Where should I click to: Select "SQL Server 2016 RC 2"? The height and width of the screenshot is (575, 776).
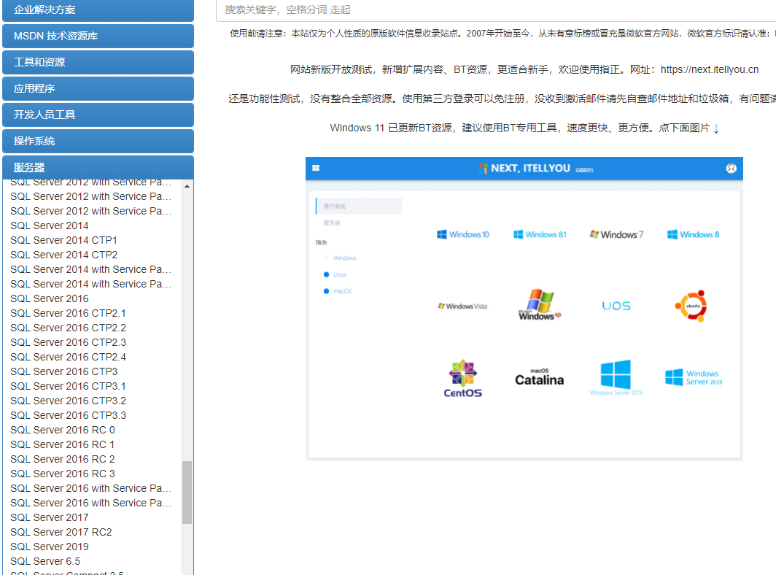pos(63,459)
